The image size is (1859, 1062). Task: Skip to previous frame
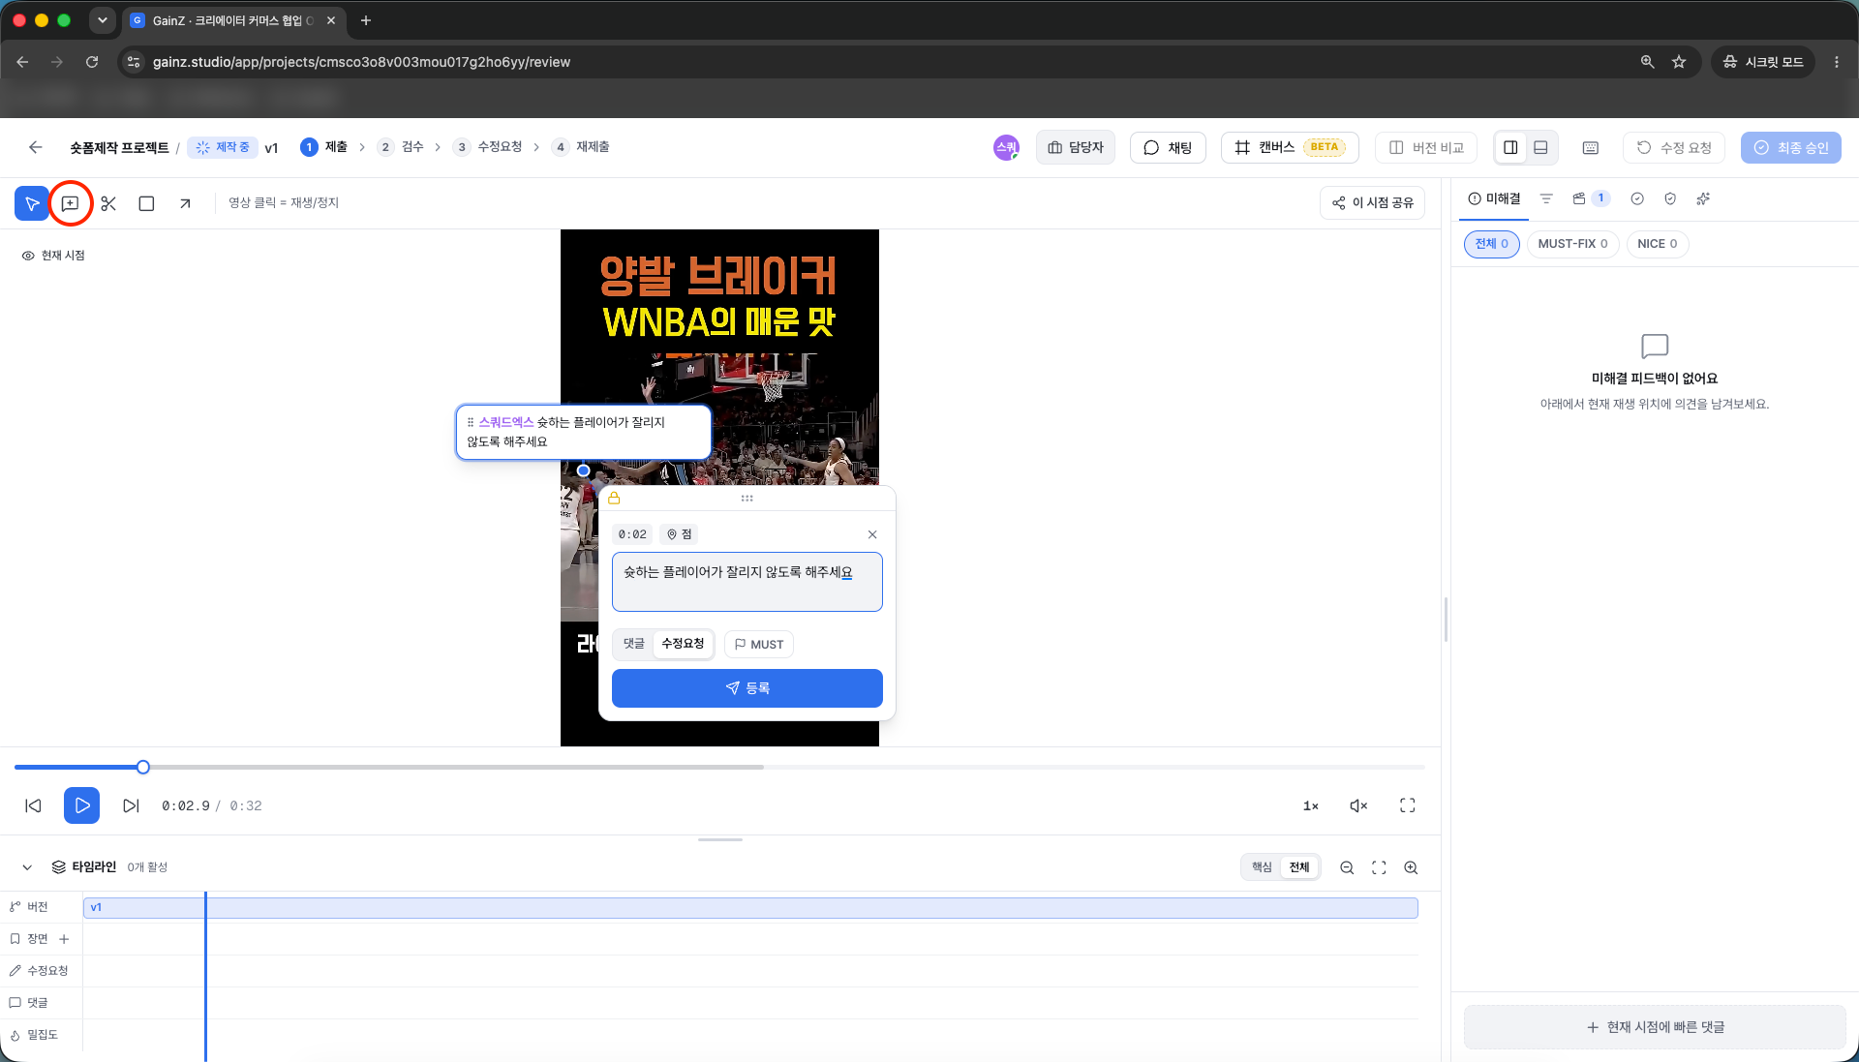click(x=34, y=805)
